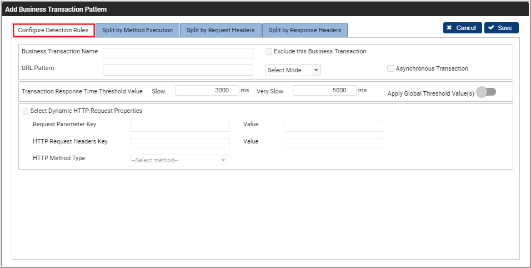This screenshot has height=268, width=531.
Task: Click the HTTP Request Headers Key input
Action: point(179,143)
